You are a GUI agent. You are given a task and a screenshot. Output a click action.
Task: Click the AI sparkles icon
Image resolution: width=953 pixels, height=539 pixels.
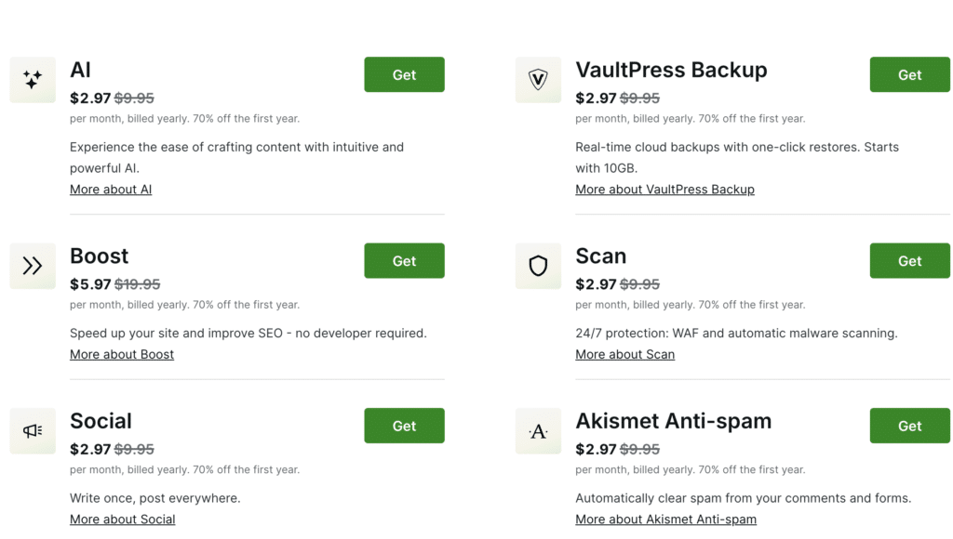pyautogui.click(x=32, y=80)
